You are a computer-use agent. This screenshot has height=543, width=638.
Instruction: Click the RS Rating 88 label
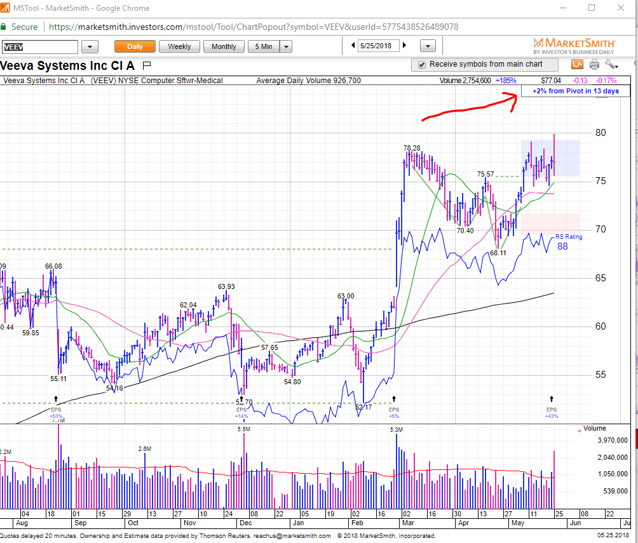[x=569, y=241]
